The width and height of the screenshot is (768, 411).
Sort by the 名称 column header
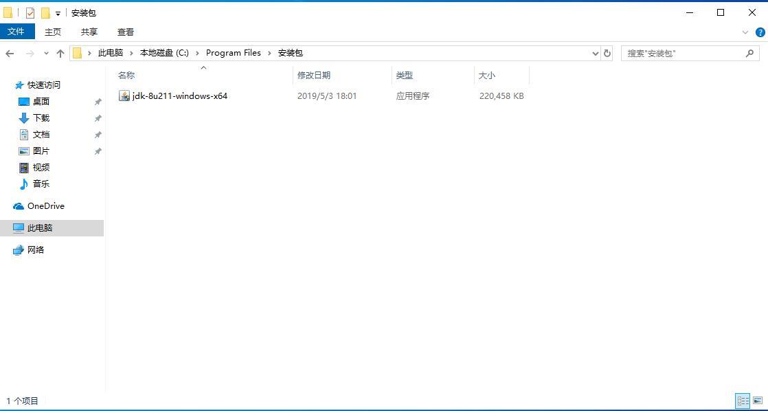tap(126, 76)
